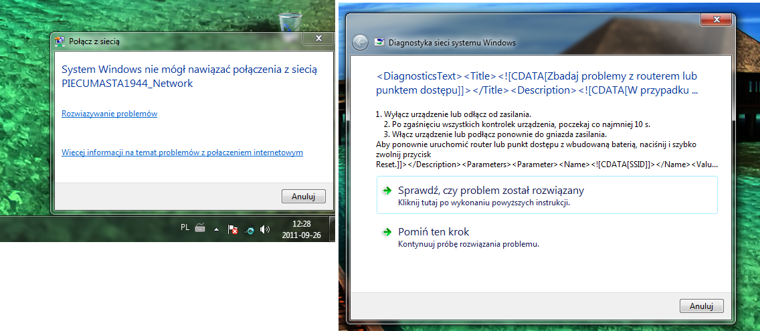Click Anuluj in the Połącz z siecią dialog
Viewport: 760px width, 331px height.
(x=304, y=197)
